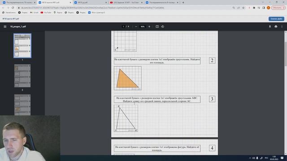Open the YouTube bookmark

[46, 13]
